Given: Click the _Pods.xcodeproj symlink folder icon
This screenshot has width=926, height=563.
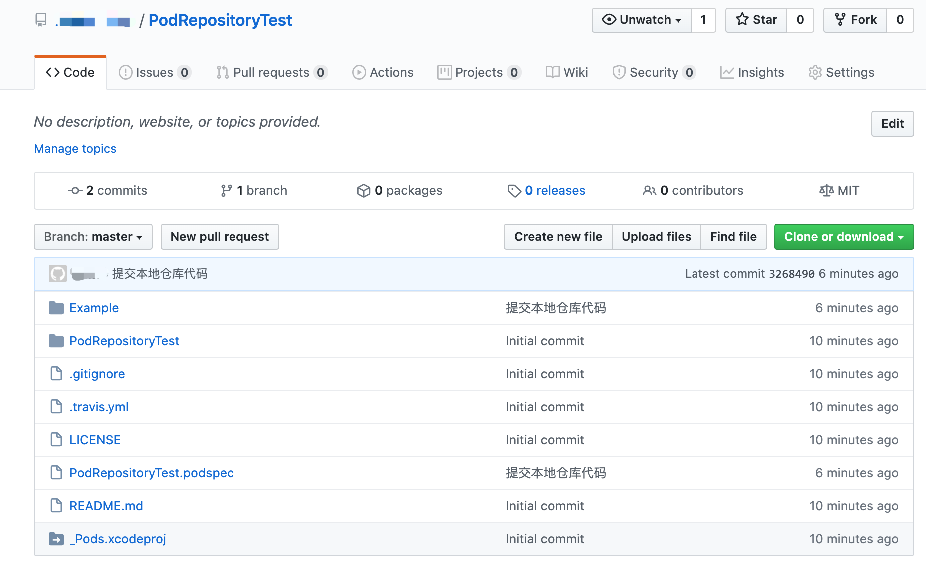Looking at the screenshot, I should (x=56, y=539).
